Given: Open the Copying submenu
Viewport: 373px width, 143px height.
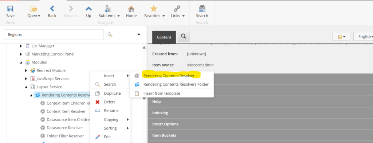Looking at the screenshot, I should pyautogui.click(x=110, y=119).
